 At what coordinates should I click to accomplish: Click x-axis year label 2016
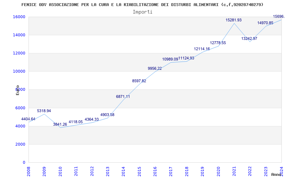155,172
